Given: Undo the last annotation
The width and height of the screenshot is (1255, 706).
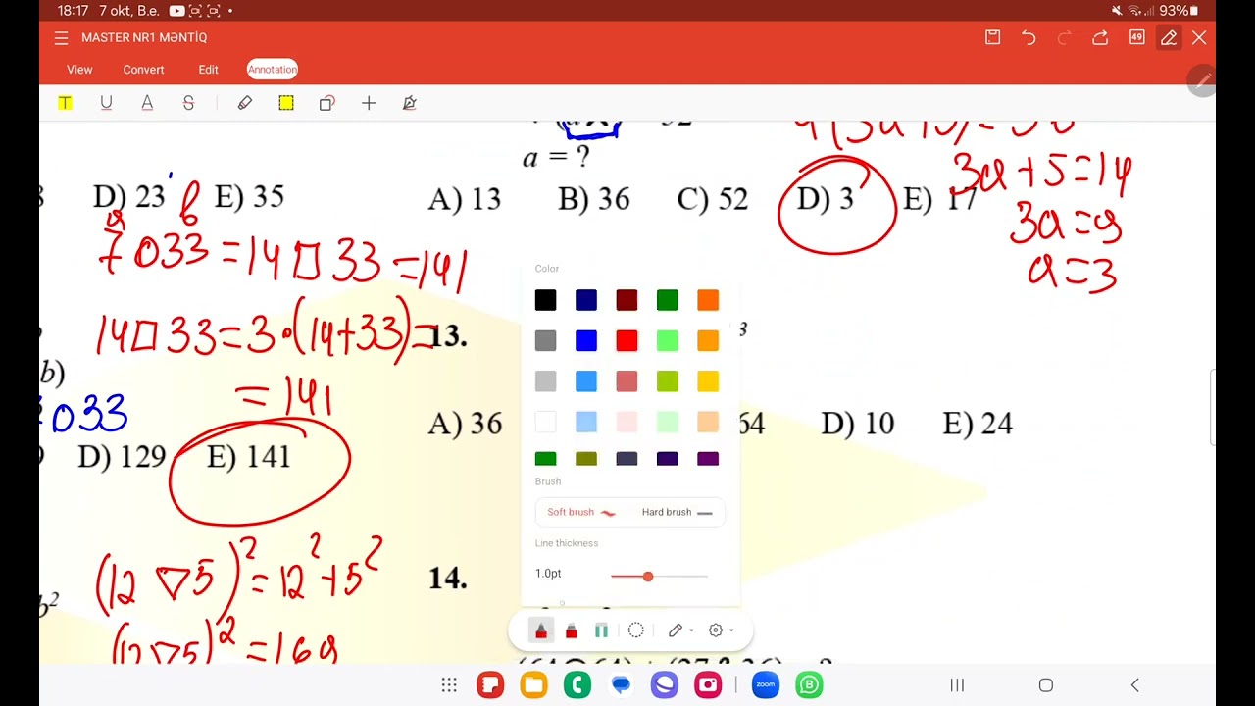Looking at the screenshot, I should point(1029,37).
